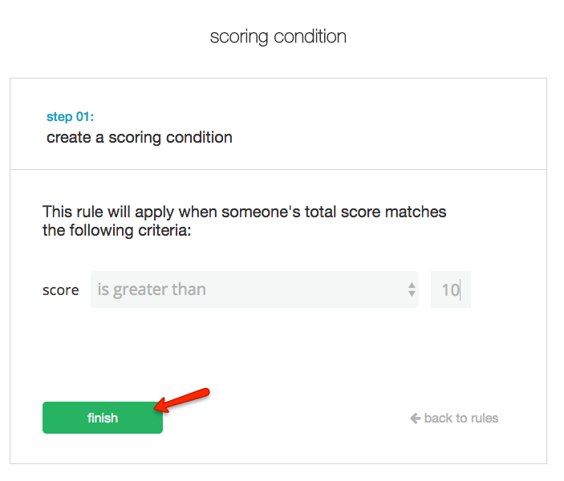Click the left arrow icon beside back to rules

tap(415, 418)
